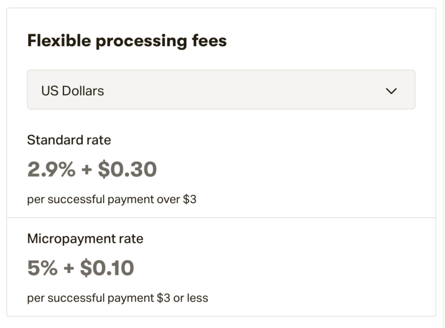Click the $0.30 fixed fee amount
Image resolution: width=445 pixels, height=328 pixels.
127,169
